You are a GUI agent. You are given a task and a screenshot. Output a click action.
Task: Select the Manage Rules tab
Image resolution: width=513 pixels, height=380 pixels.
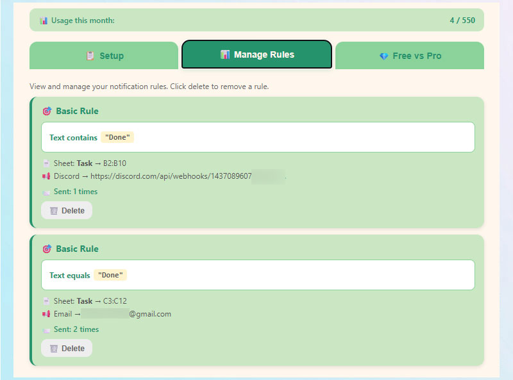tap(256, 54)
